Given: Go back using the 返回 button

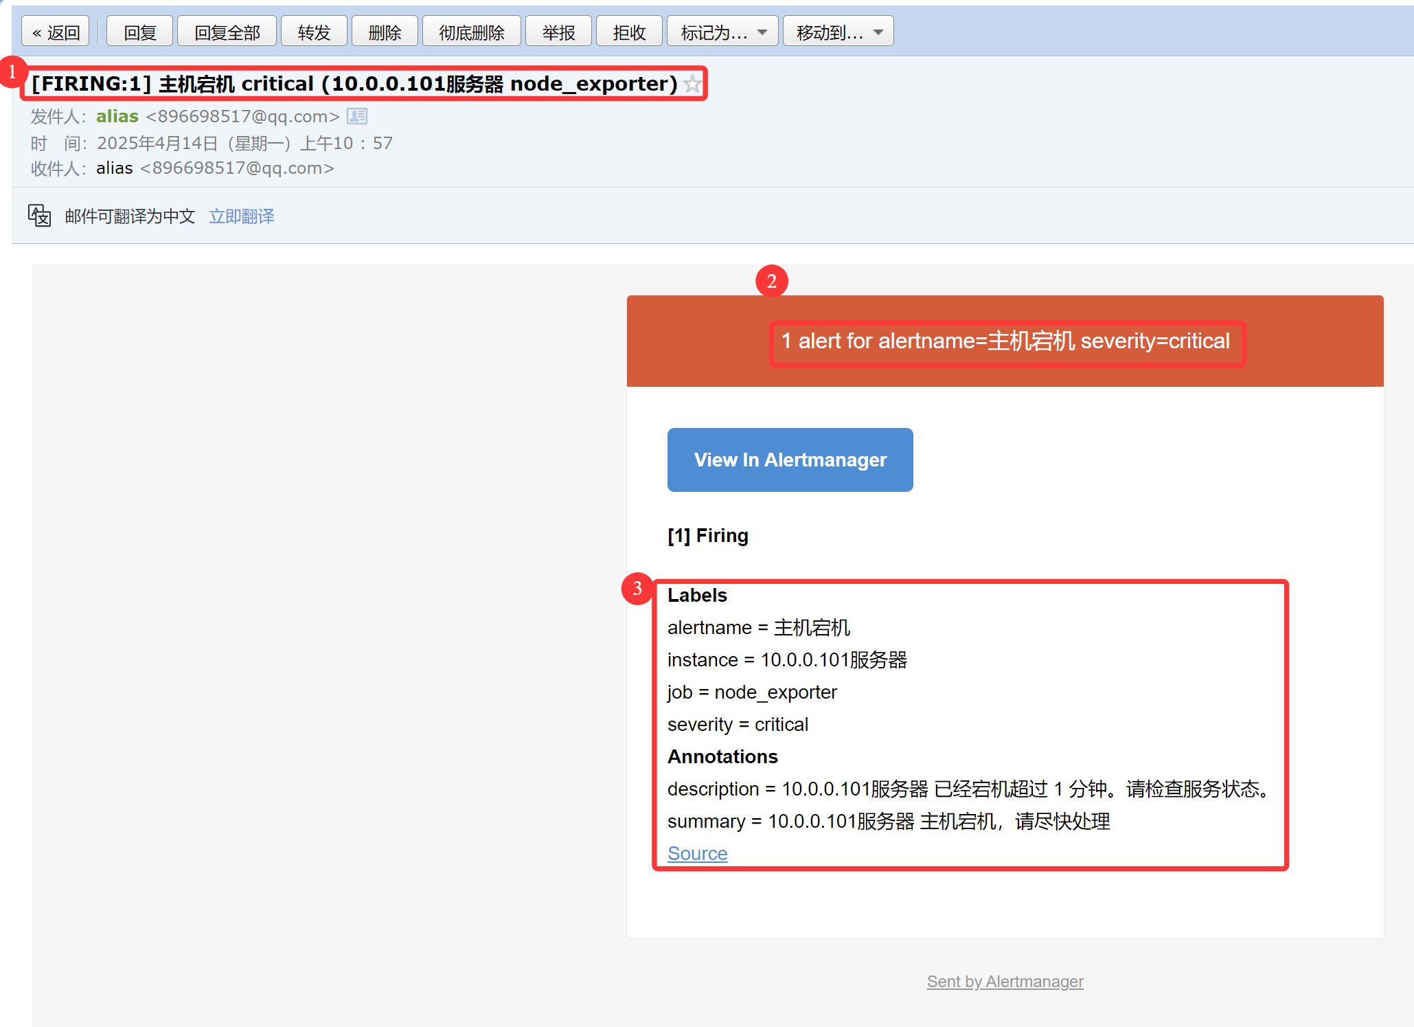Looking at the screenshot, I should coord(56,32).
